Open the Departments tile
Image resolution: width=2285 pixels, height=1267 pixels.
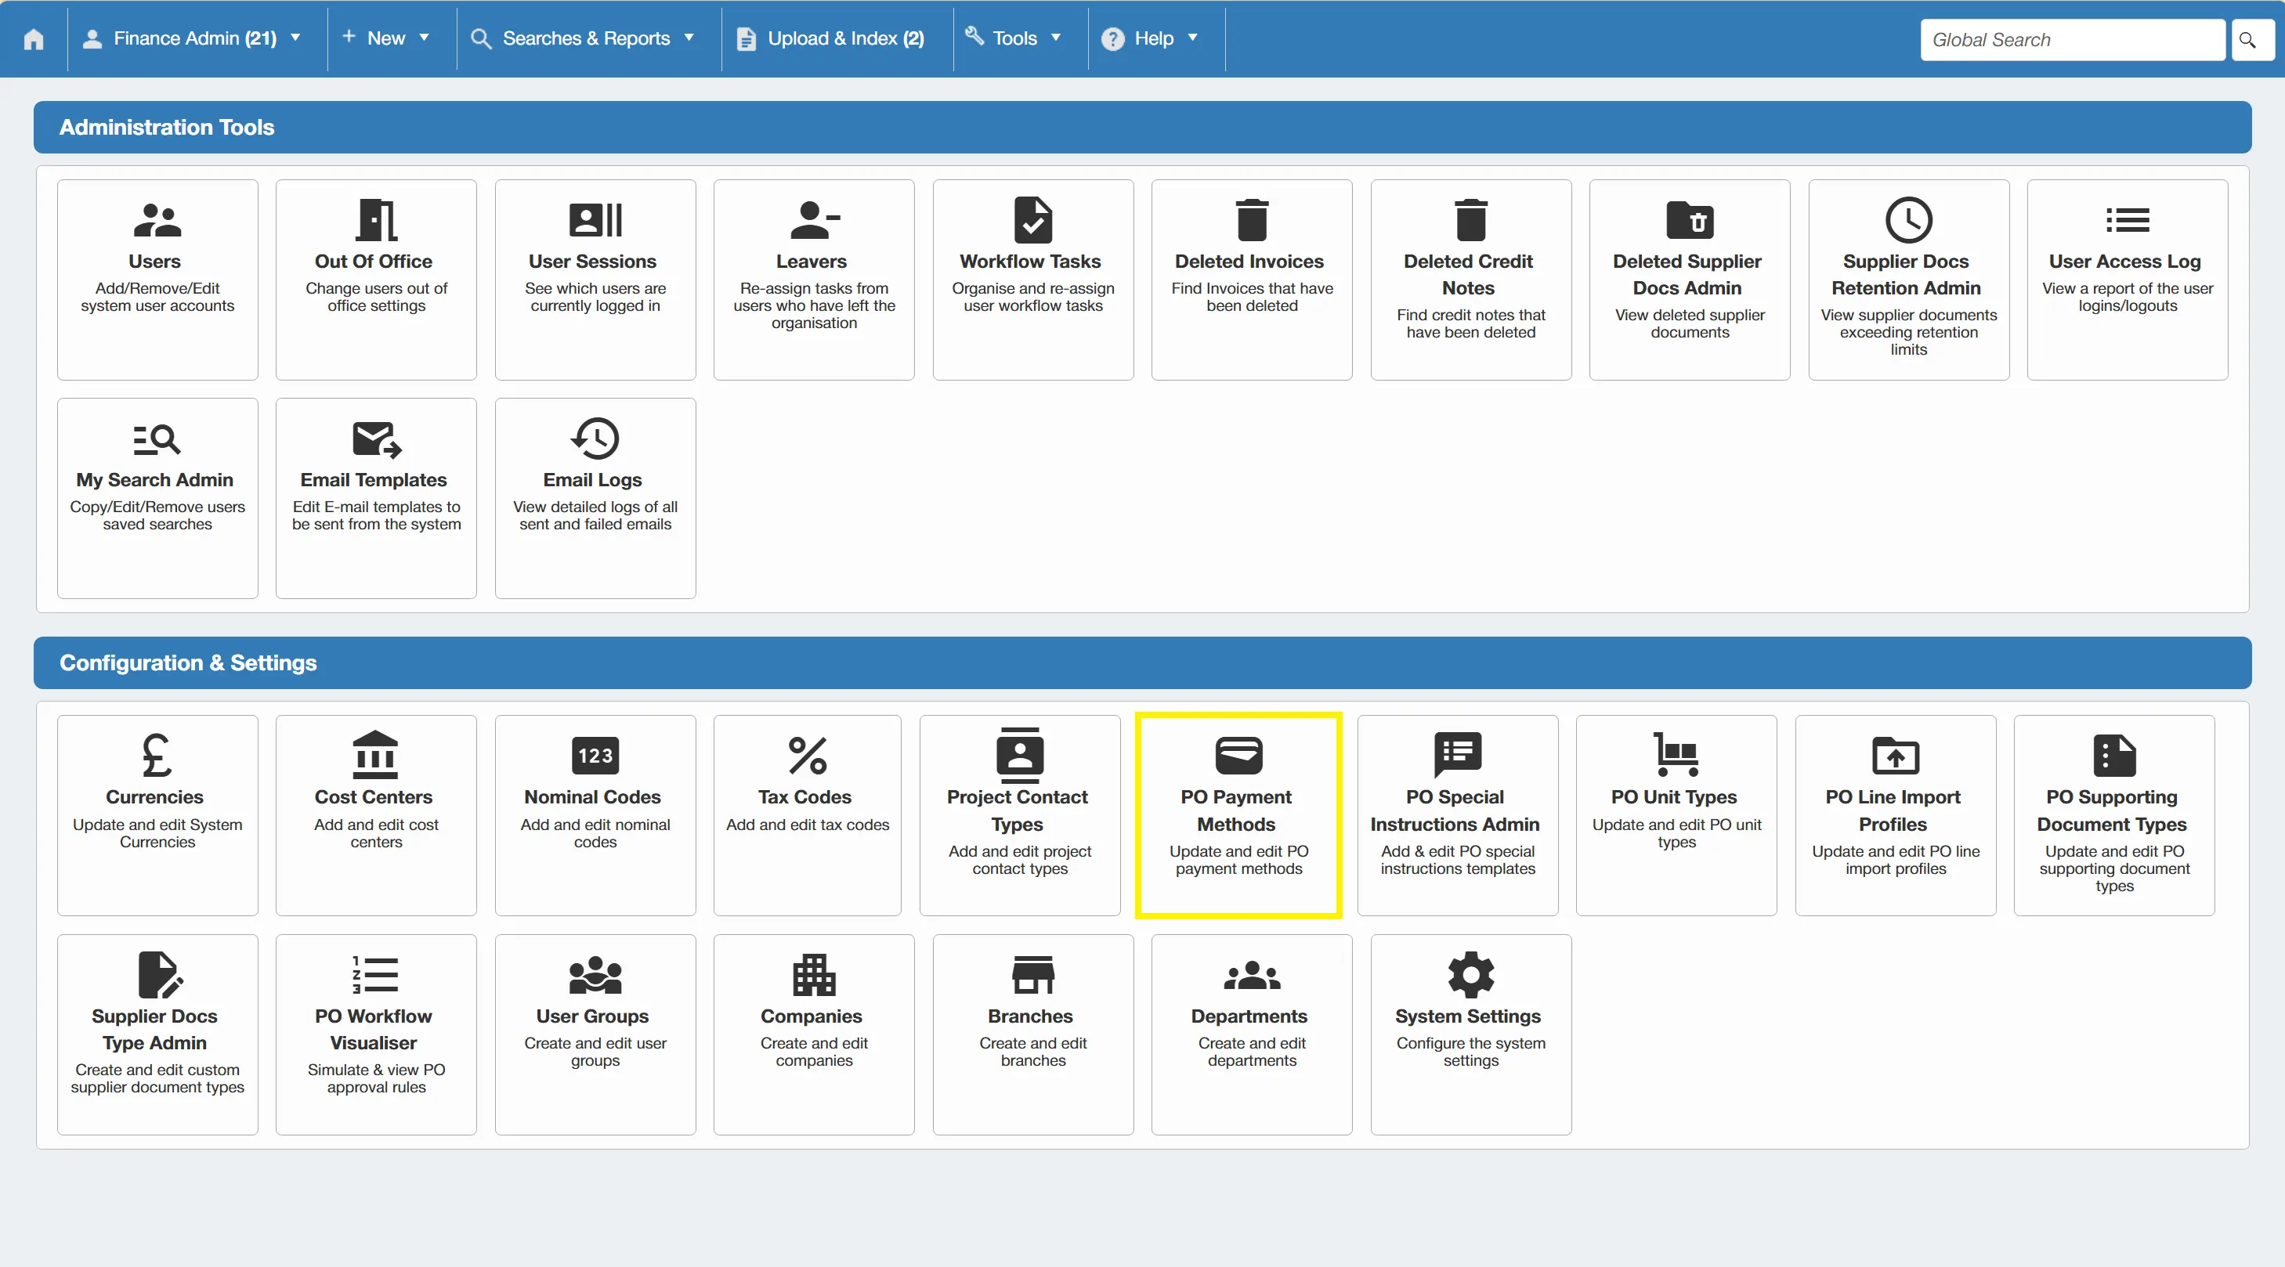[1252, 1034]
